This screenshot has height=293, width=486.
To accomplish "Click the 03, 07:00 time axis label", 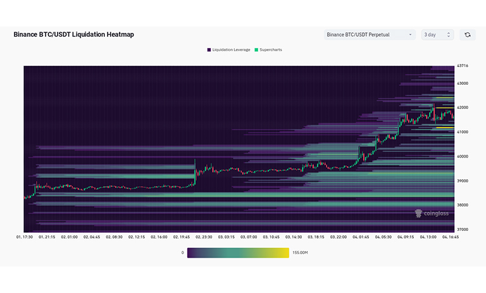I will point(249,237).
